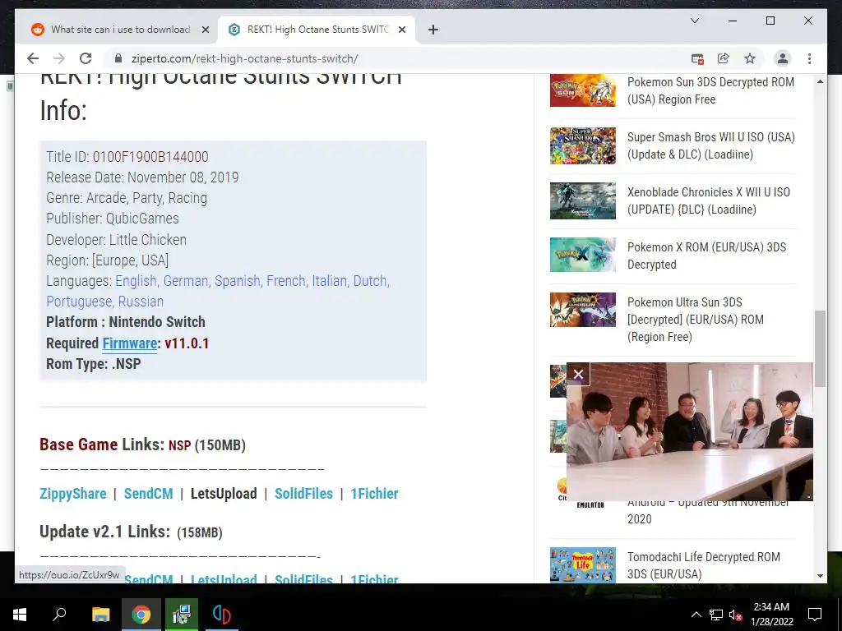Open Pokemon Ultra Sun 3DS link
Screen dimensions: 842x631
click(x=696, y=320)
